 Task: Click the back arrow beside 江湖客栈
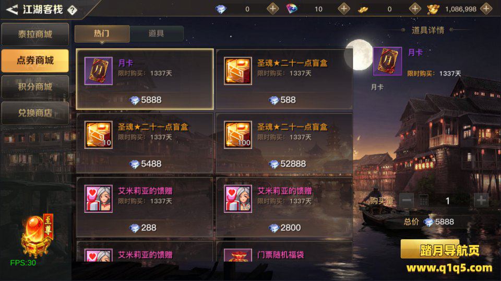click(x=12, y=9)
